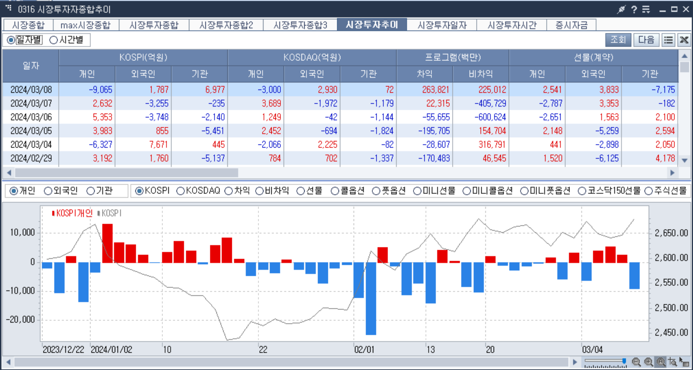Select the 차익 radio option
The height and width of the screenshot is (370, 693).
[229, 191]
